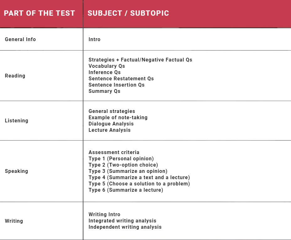
Task: Click Independent writing analysis
Action: coord(125,227)
